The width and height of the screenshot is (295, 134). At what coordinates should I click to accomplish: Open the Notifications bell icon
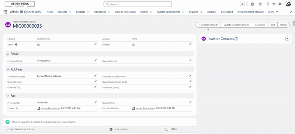click(280, 4)
